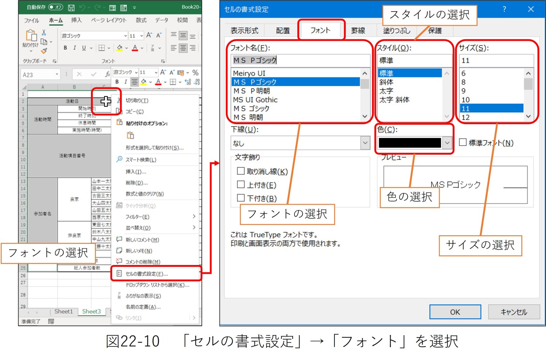Screen dimensions: 546x360
Task: Click the ribbon Italic I button
Action: [74, 48]
